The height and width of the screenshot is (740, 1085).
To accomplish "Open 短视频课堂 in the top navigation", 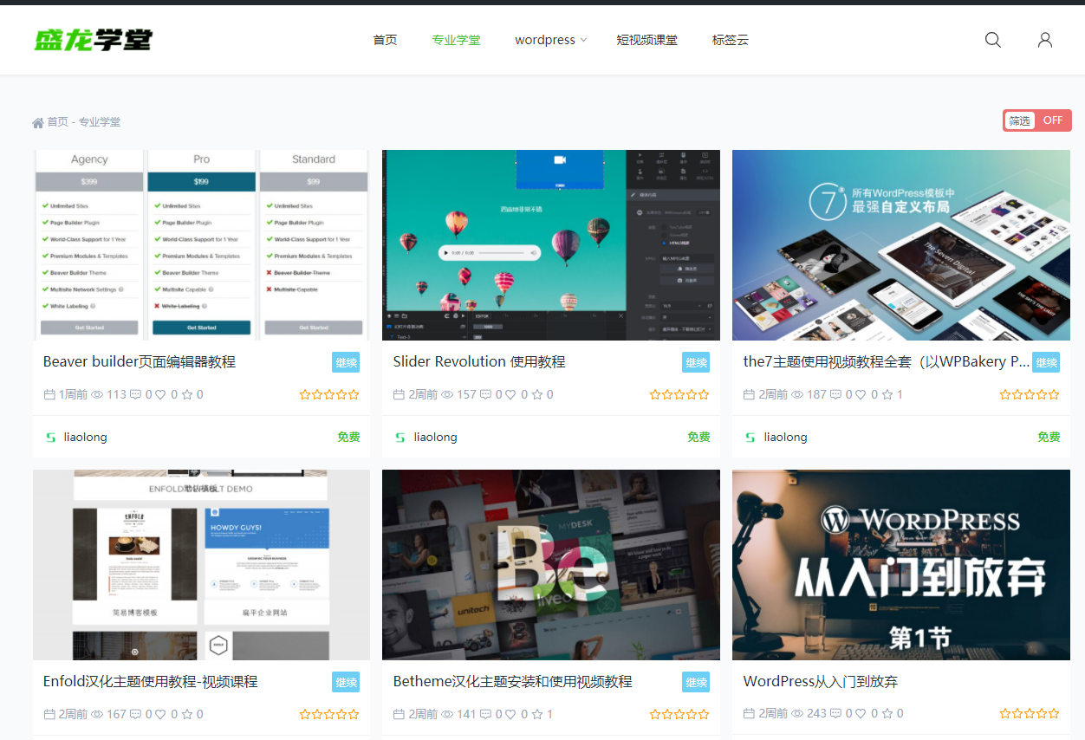I will (x=646, y=40).
